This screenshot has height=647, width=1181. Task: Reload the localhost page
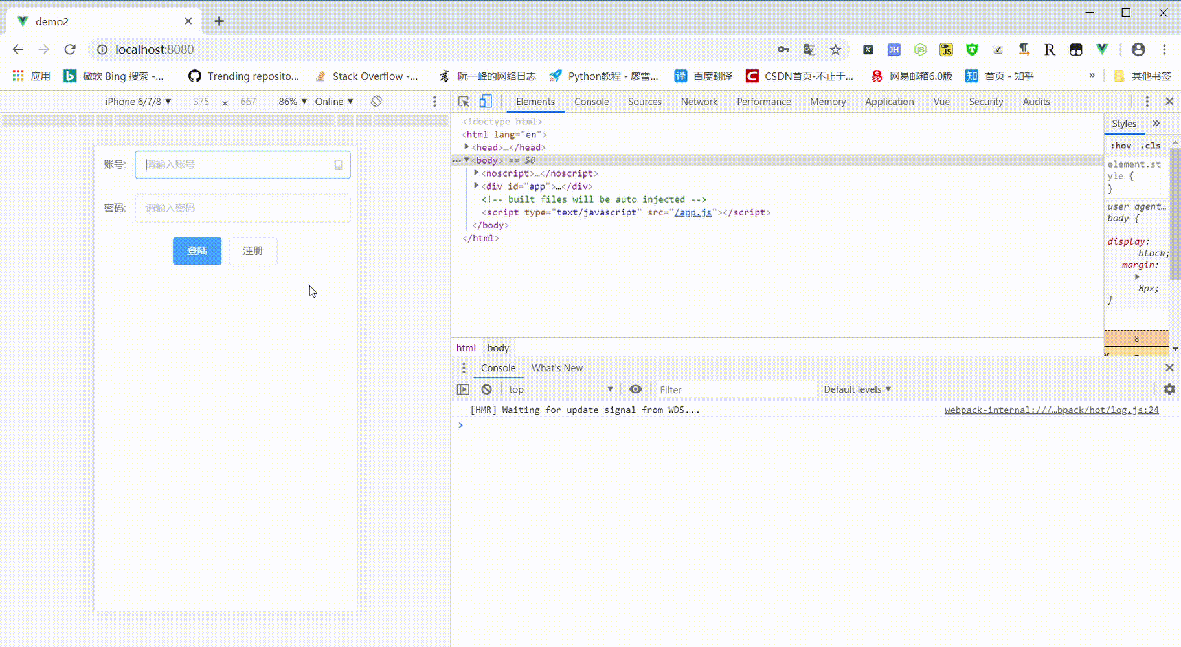70,50
